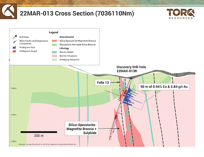Click the TORQ Resources logo
Screen dimensions: 204x157
[181, 14]
